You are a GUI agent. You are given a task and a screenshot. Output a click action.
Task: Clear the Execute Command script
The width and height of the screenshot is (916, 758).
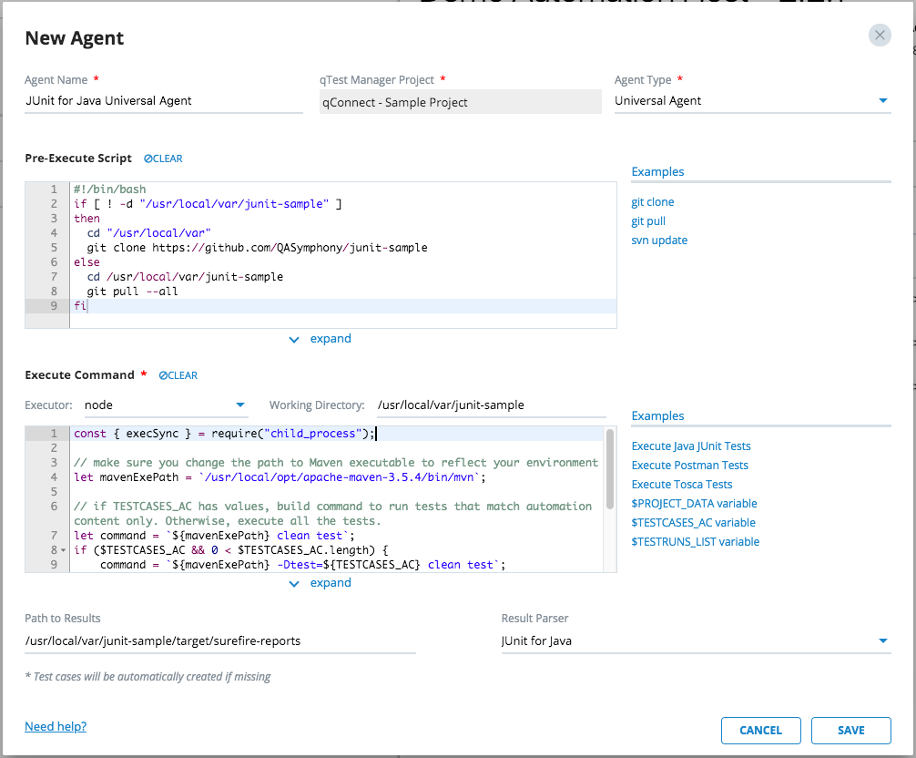pyautogui.click(x=178, y=375)
